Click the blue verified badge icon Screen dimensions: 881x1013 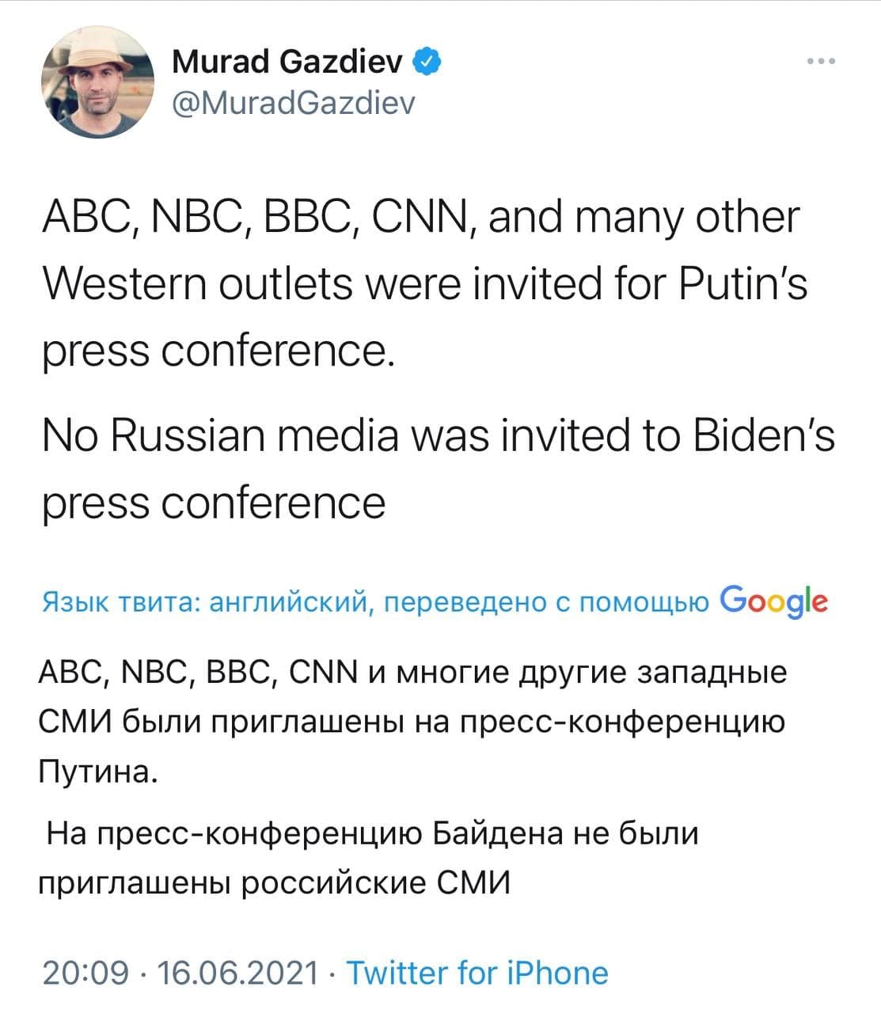[427, 62]
